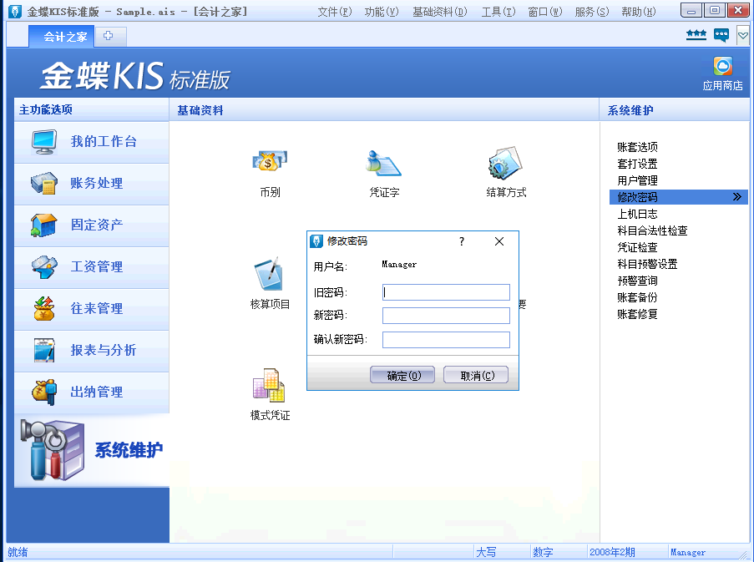Image resolution: width=754 pixels, height=562 pixels.
Task: Minimize the KIS main window
Action: [x=691, y=11]
